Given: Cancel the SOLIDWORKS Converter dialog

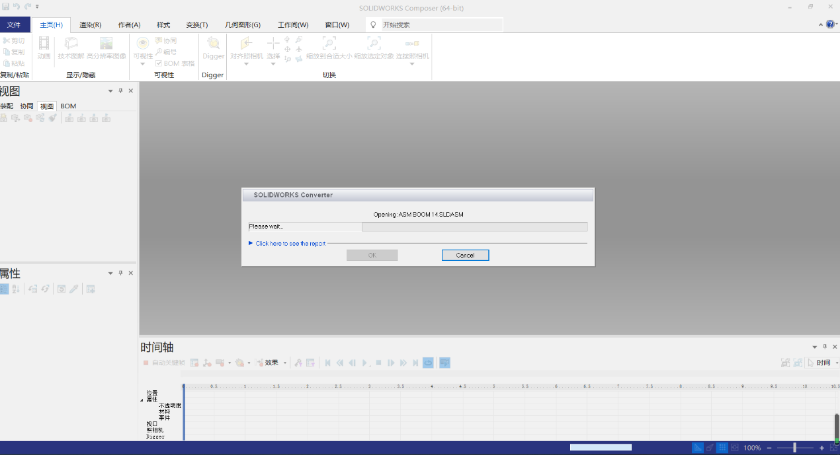Looking at the screenshot, I should coord(465,255).
